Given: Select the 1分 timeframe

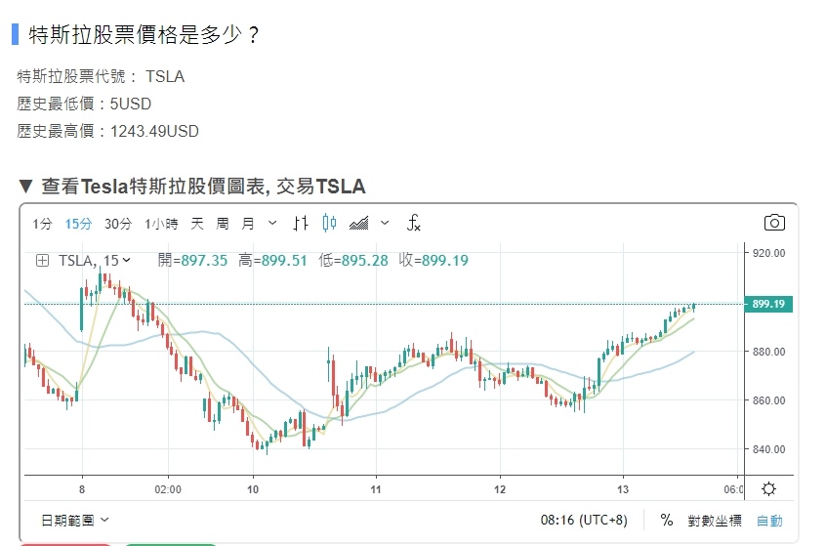Looking at the screenshot, I should (42, 224).
